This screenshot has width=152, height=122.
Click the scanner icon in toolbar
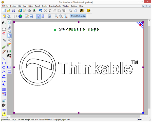pos(29,10)
